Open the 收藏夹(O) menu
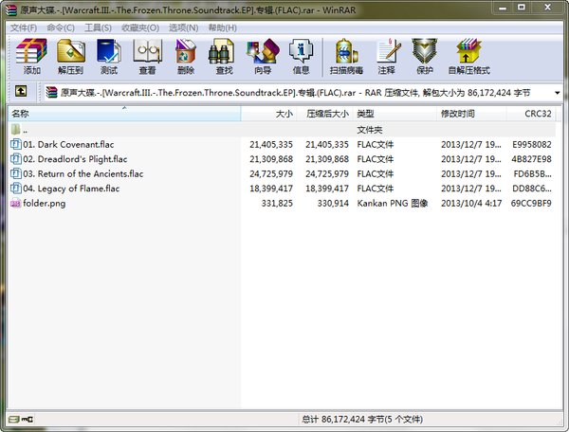The width and height of the screenshot is (569, 432). [x=140, y=27]
